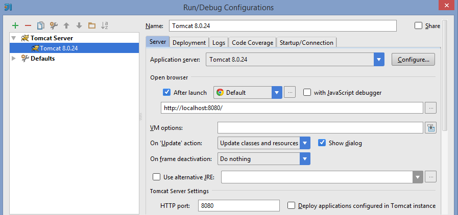Screen dimensions: 458x215
Task: Open the On 'Update' action dropdown
Action: pos(264,143)
